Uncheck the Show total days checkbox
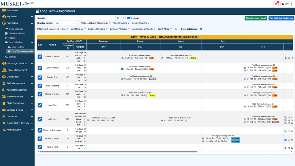 [x=201, y=29]
